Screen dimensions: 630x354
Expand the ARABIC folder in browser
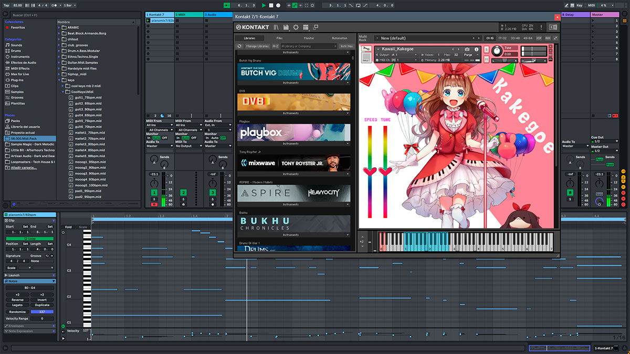coord(59,27)
